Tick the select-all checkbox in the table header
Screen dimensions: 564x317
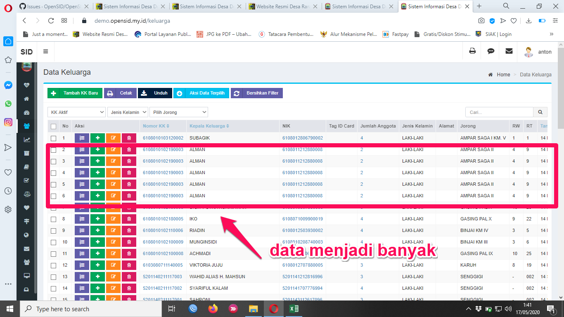[x=53, y=126]
